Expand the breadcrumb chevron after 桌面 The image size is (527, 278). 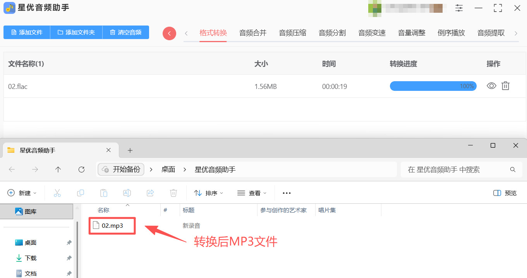185,169
